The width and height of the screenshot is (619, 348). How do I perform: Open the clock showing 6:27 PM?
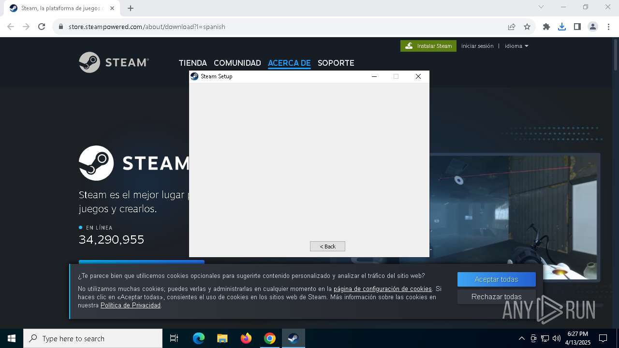click(x=578, y=338)
